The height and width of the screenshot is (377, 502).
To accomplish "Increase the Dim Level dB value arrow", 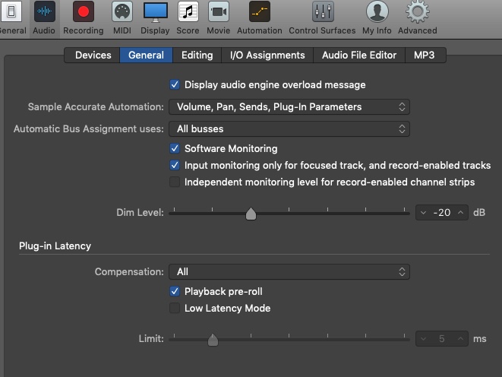I will click(x=461, y=213).
